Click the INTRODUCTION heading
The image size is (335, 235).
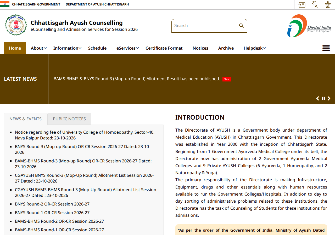tap(200, 118)
